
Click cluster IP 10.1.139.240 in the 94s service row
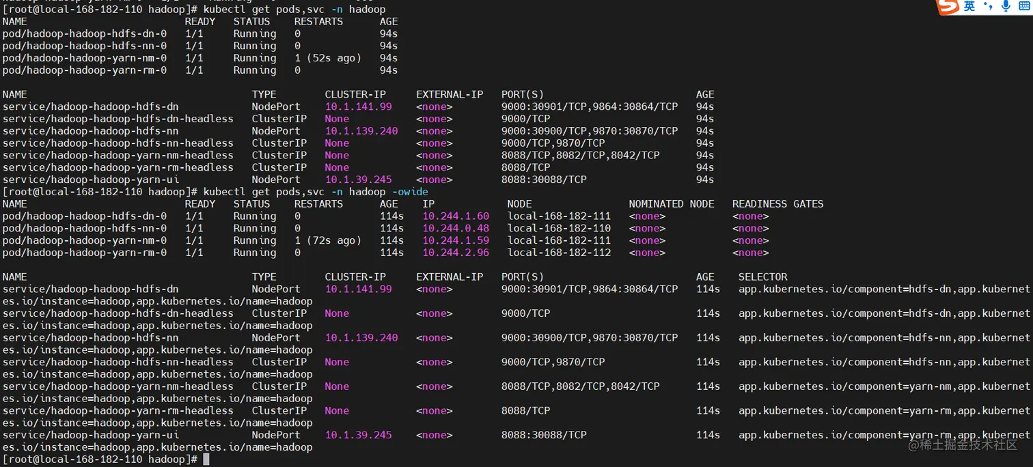pos(361,131)
